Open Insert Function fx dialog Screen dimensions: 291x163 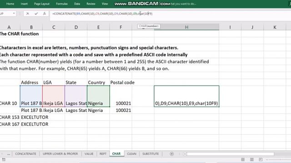tap(45, 14)
